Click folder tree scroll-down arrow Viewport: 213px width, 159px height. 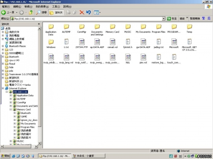point(39,143)
